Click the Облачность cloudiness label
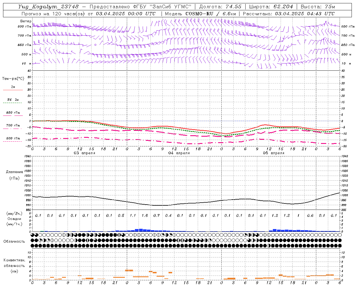 pos(14,241)
